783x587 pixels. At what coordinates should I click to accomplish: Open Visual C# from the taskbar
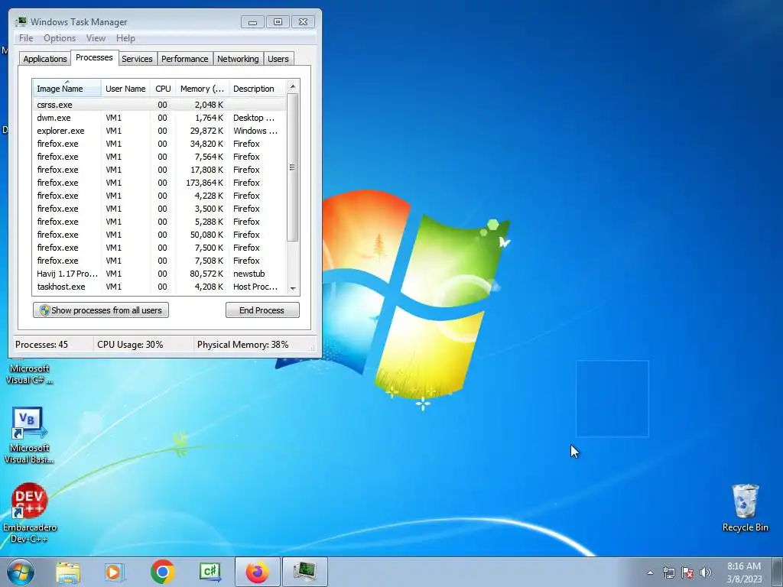pyautogui.click(x=210, y=572)
